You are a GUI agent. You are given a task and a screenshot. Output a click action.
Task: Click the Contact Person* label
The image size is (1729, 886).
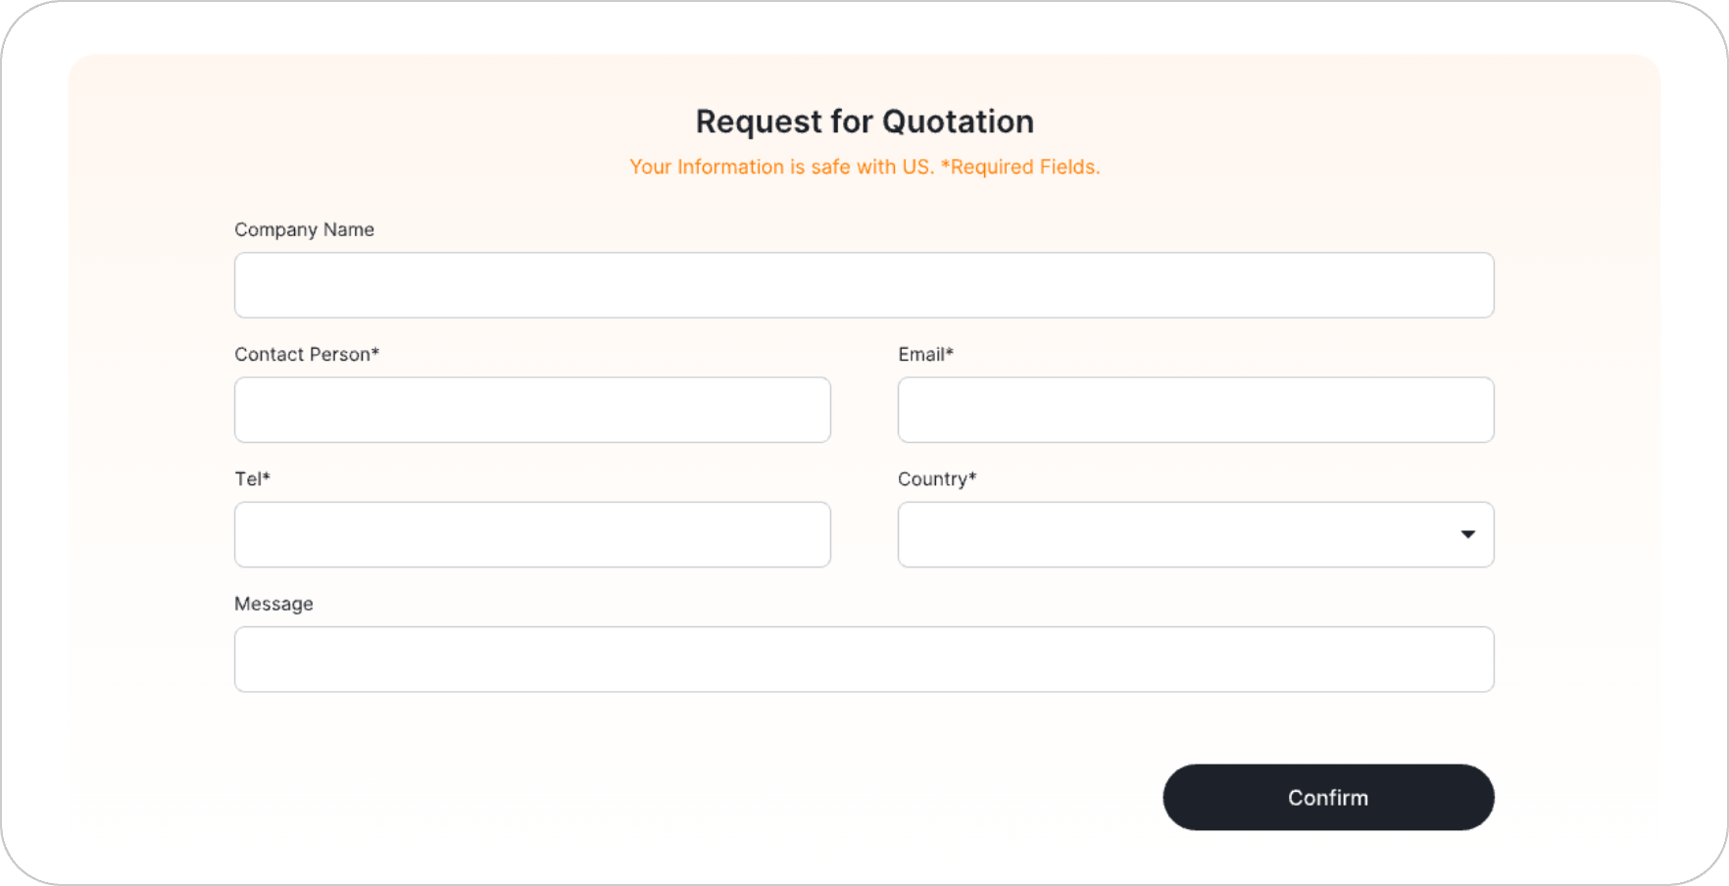pyautogui.click(x=307, y=354)
